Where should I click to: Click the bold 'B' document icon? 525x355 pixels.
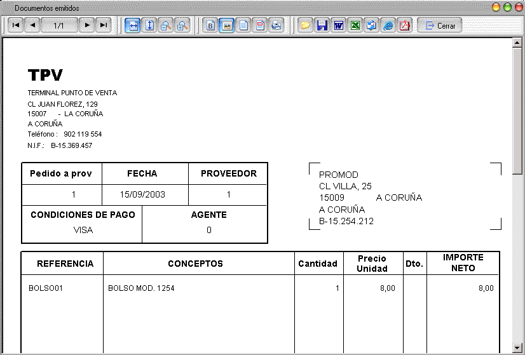211,25
